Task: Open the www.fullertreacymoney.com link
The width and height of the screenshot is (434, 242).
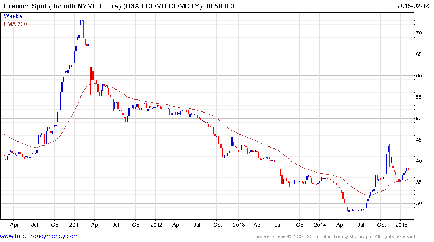Action: click(x=39, y=236)
